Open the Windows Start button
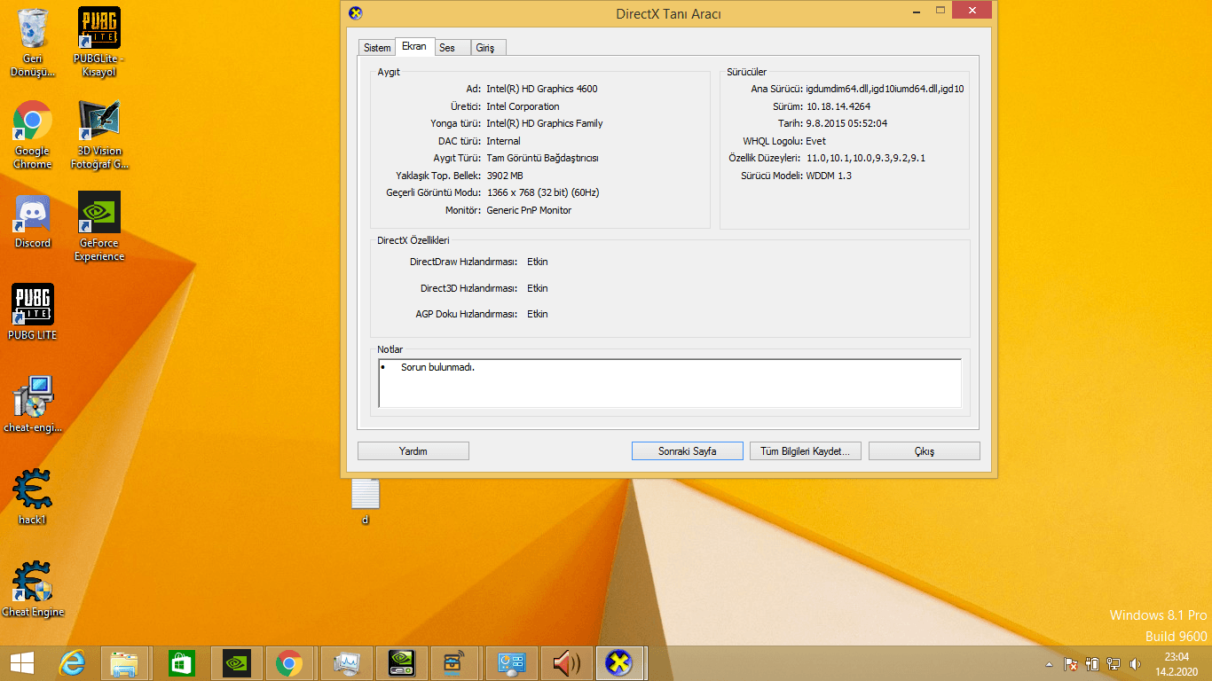1212x681 pixels. 22,663
